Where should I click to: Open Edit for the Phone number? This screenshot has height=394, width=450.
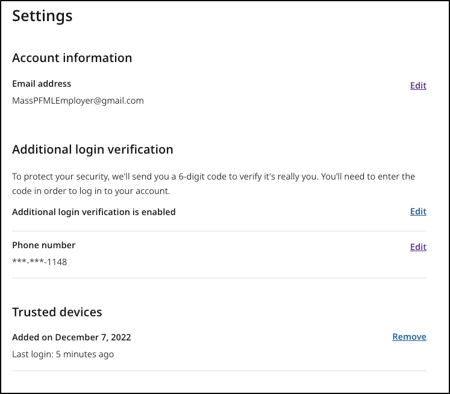pos(418,247)
